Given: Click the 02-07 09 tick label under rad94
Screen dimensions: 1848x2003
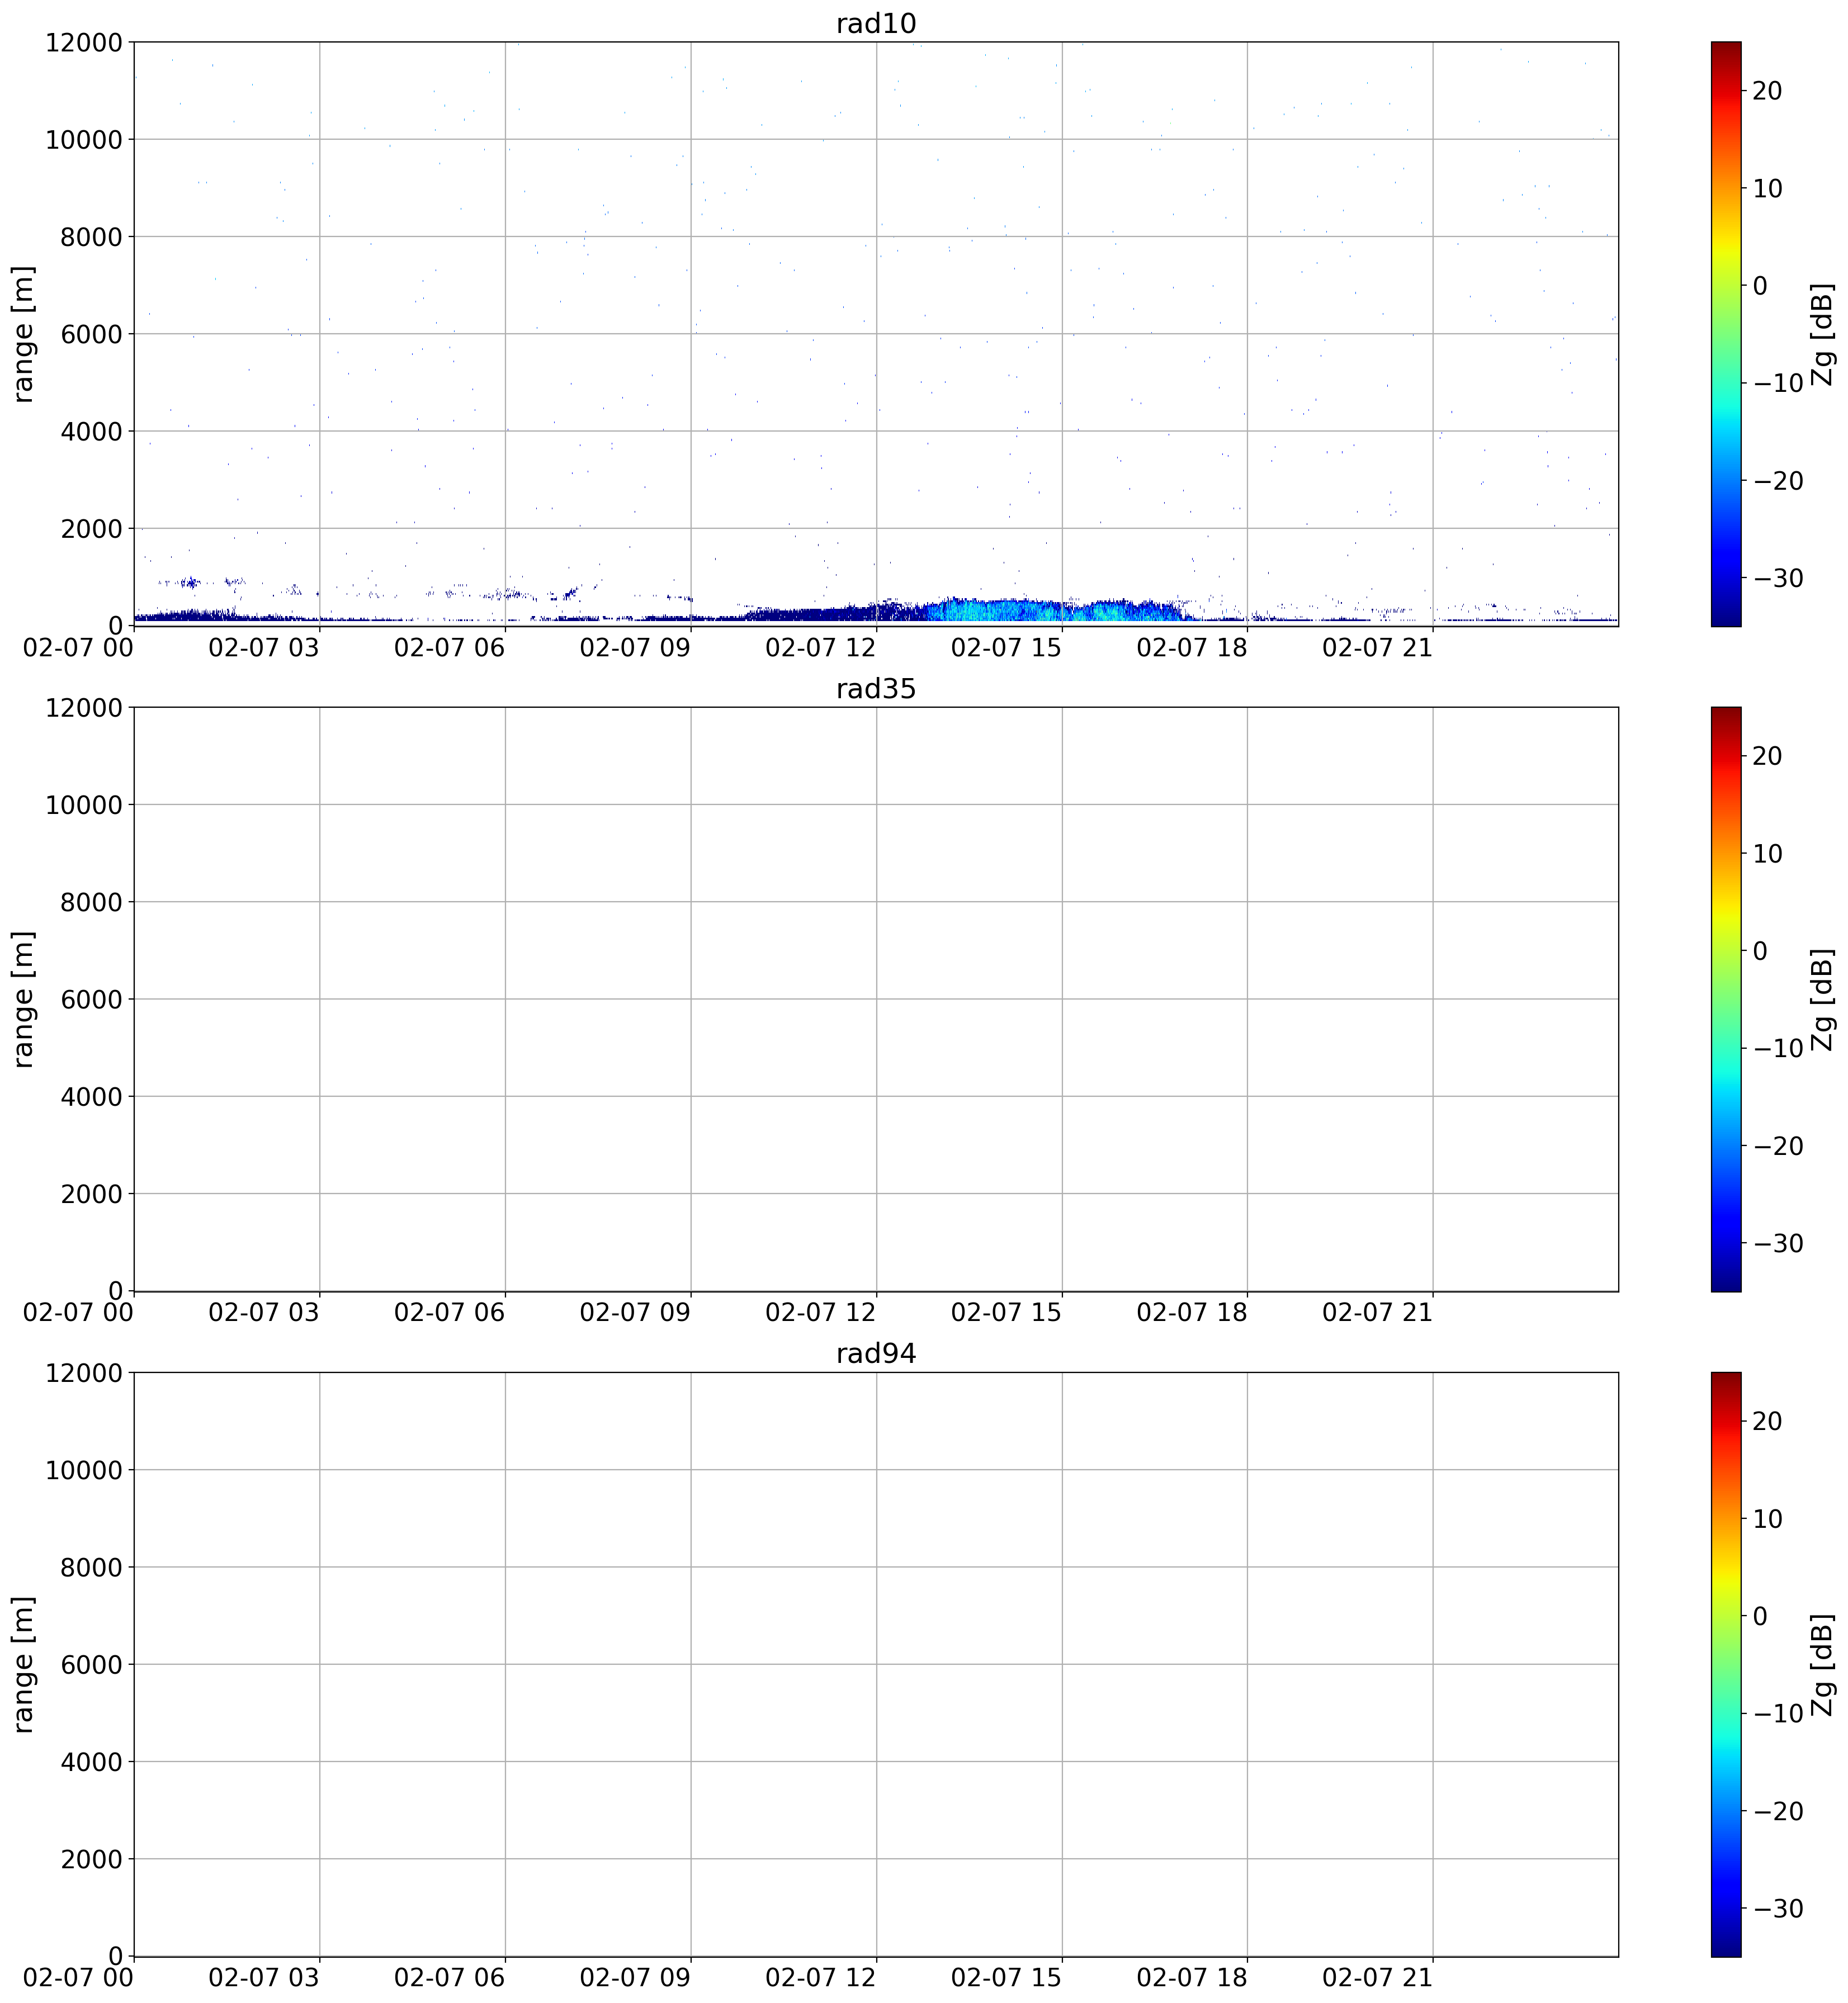Looking at the screenshot, I should (x=635, y=1978).
